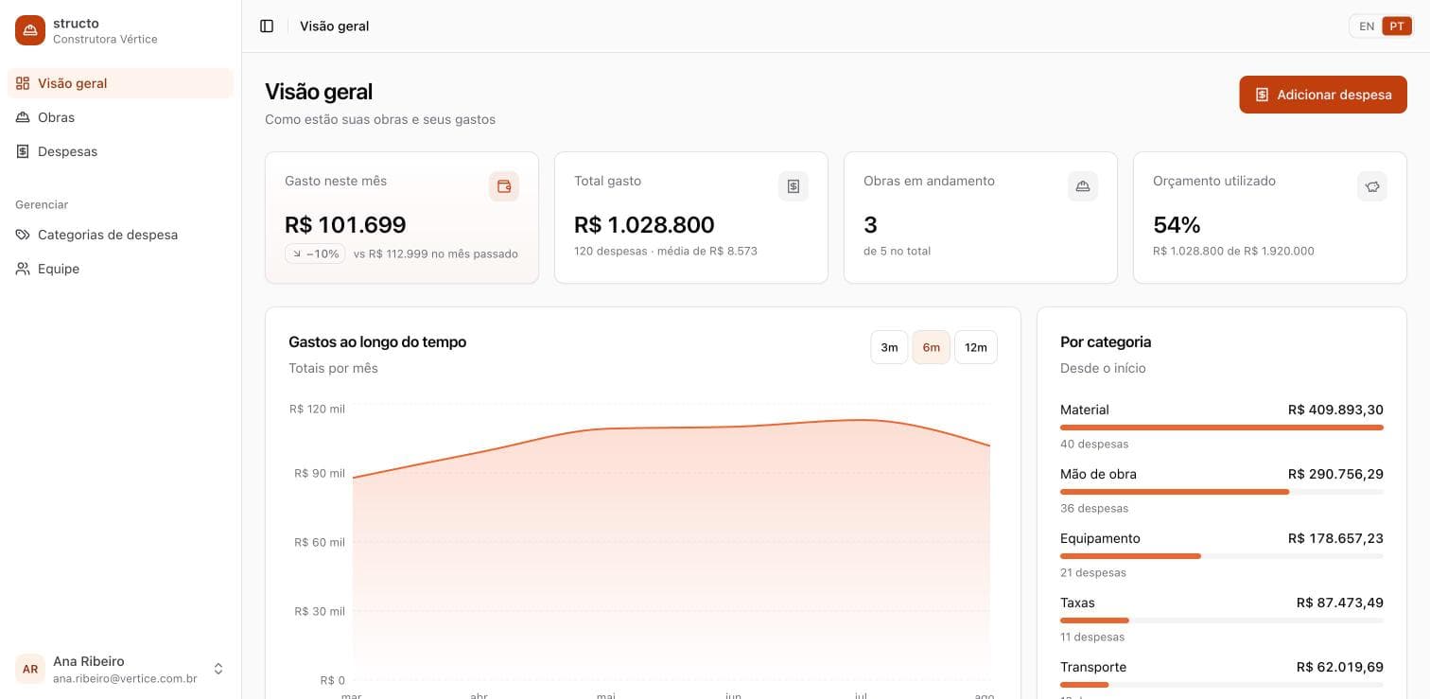This screenshot has width=1430, height=699.
Task: Open the Equipe page
Action: [120, 269]
